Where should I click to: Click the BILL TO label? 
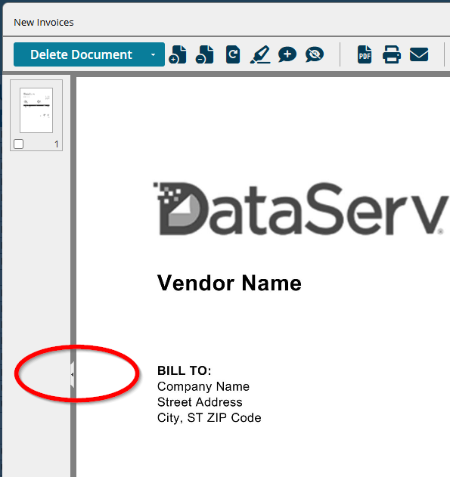184,370
